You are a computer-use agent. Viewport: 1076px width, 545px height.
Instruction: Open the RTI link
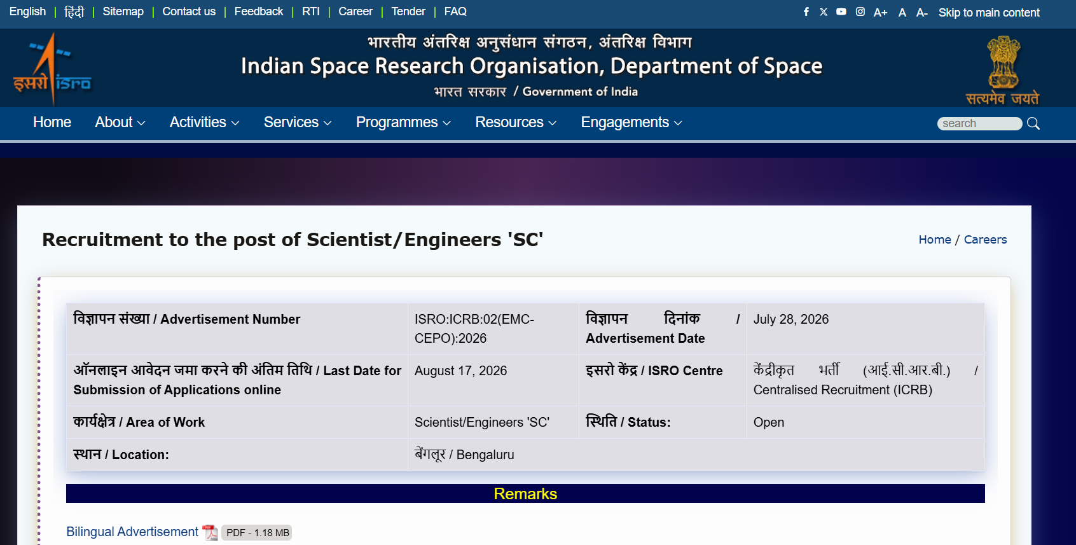pos(311,12)
